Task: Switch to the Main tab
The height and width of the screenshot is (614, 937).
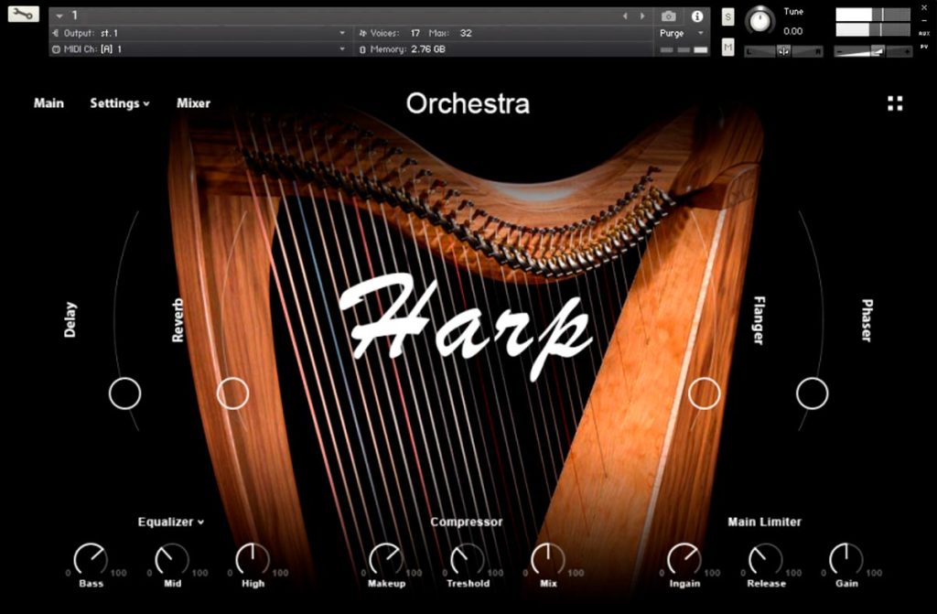Action: point(48,103)
